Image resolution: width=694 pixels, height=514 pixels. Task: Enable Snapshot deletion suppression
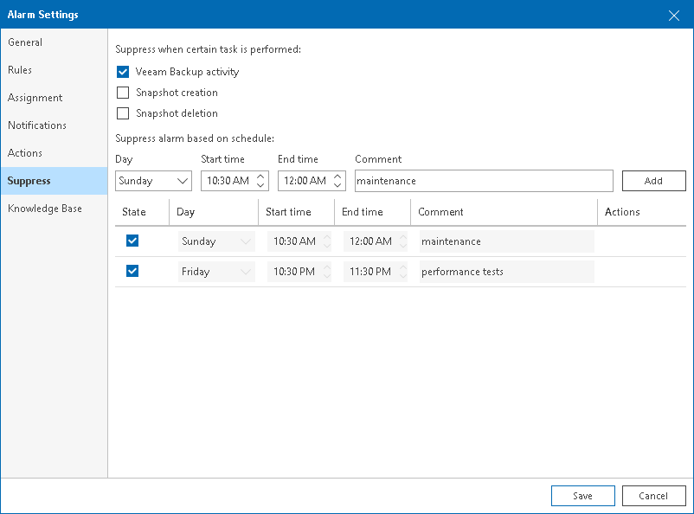click(122, 113)
